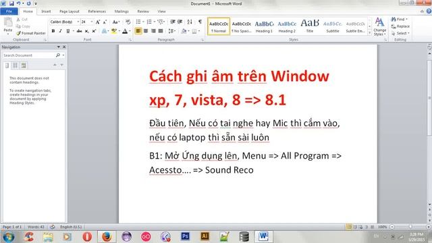This screenshot has height=243, width=432.
Task: Open the line spacing dropdown
Action: pyautogui.click(x=172, y=31)
